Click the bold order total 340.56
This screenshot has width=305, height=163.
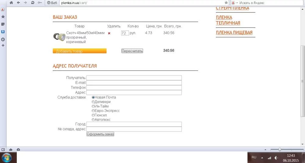[169, 50]
